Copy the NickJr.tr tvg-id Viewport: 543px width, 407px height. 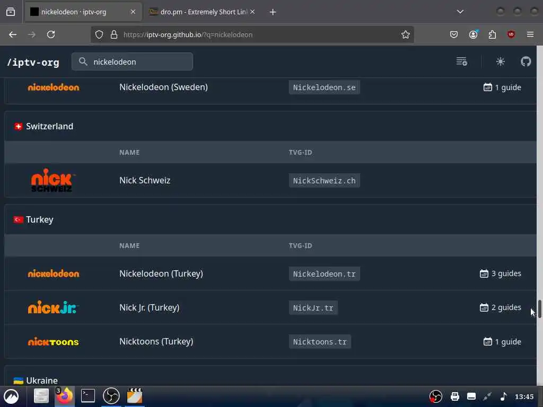click(x=313, y=308)
